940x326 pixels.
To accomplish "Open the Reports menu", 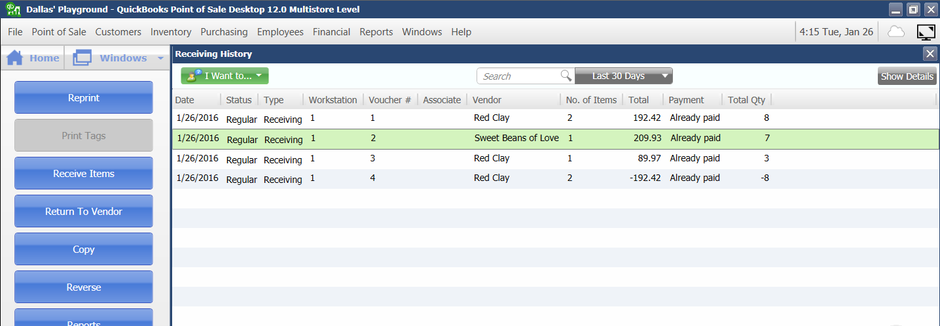I will click(x=376, y=32).
